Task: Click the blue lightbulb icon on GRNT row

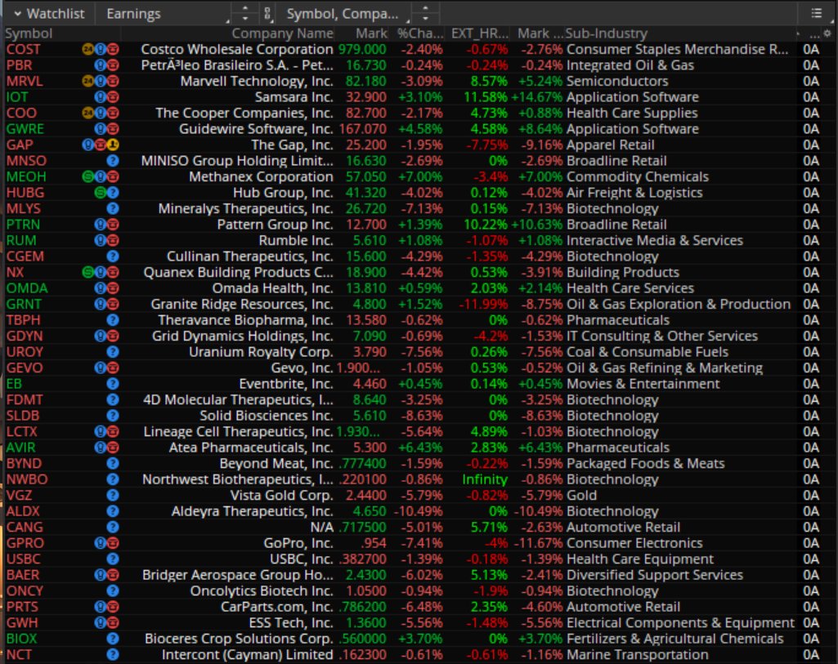Action: [100, 305]
